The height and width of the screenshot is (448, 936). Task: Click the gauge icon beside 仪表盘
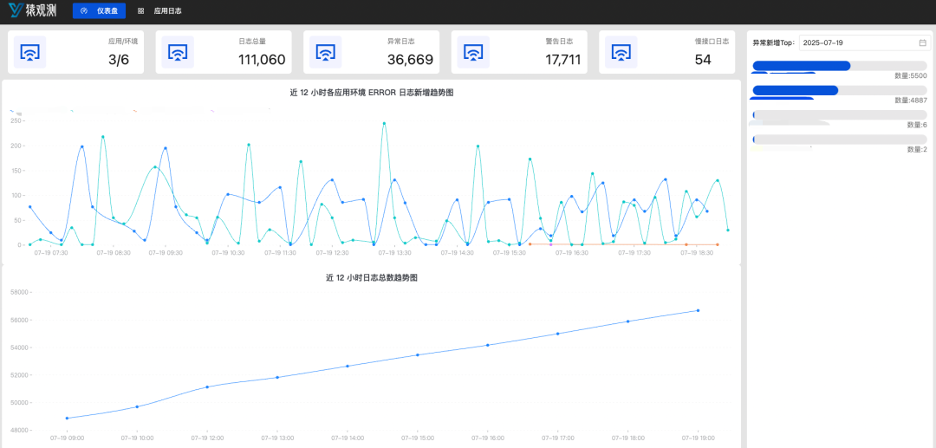pos(84,10)
